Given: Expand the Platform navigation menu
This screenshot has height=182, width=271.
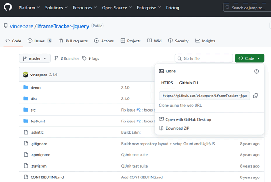Looking at the screenshot, I should tap(29, 8).
